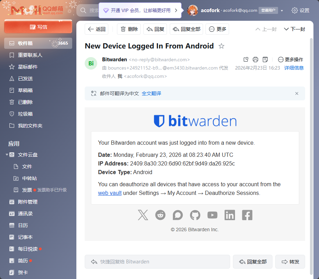Close the translation suggestion bar
The width and height of the screenshot is (319, 279).
point(297,93)
